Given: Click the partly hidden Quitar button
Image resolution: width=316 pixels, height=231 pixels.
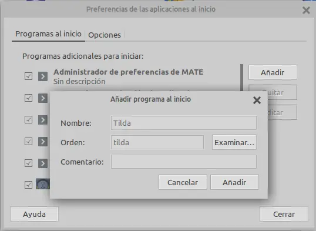Looking at the screenshot, I should [282, 92].
